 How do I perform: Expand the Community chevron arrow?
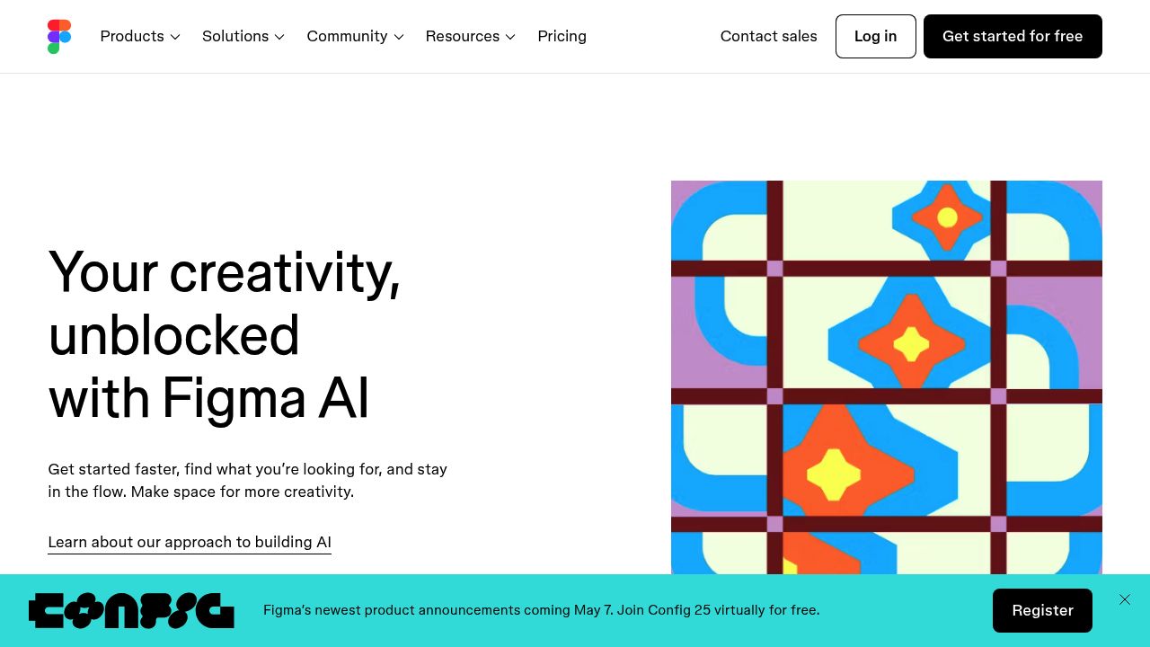point(399,37)
